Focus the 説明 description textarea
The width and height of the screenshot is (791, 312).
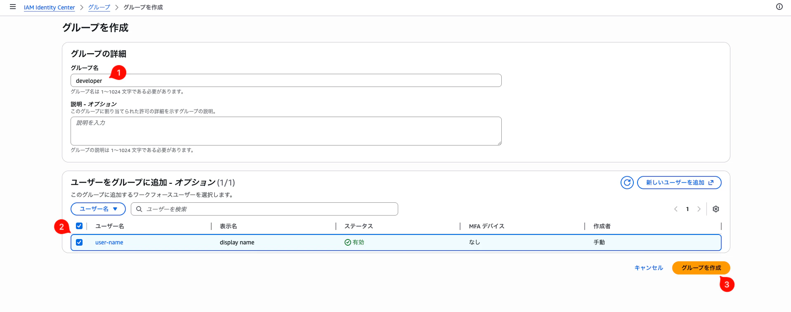tap(286, 131)
